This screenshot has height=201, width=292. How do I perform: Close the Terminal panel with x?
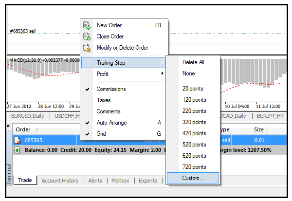[8, 126]
